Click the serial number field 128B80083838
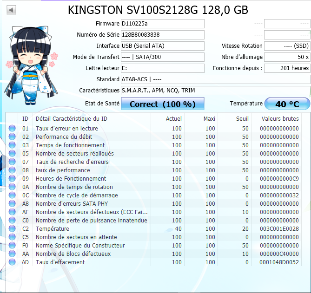Screen dimensions: 311x293 pyautogui.click(x=163, y=35)
